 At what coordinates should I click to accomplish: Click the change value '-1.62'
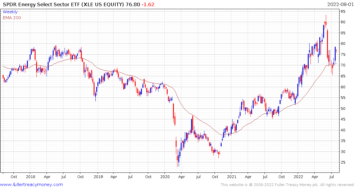[148, 4]
